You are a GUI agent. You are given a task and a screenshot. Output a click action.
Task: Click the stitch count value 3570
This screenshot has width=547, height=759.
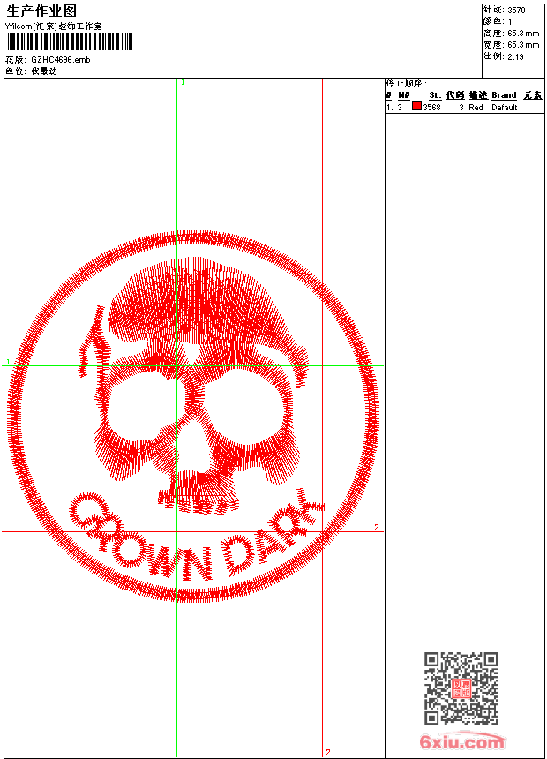click(x=516, y=11)
